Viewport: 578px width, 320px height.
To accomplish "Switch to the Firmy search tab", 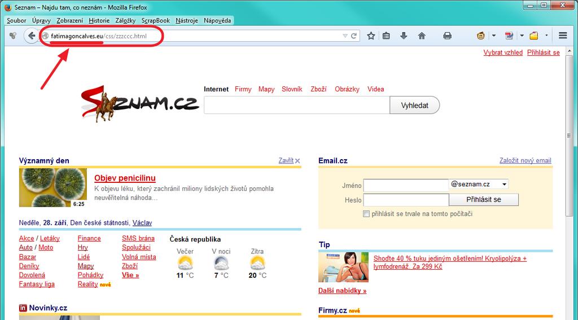I will point(243,89).
